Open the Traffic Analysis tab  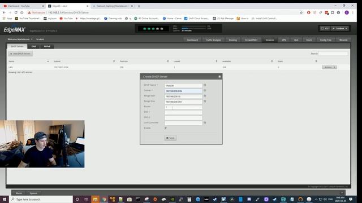pos(213,40)
